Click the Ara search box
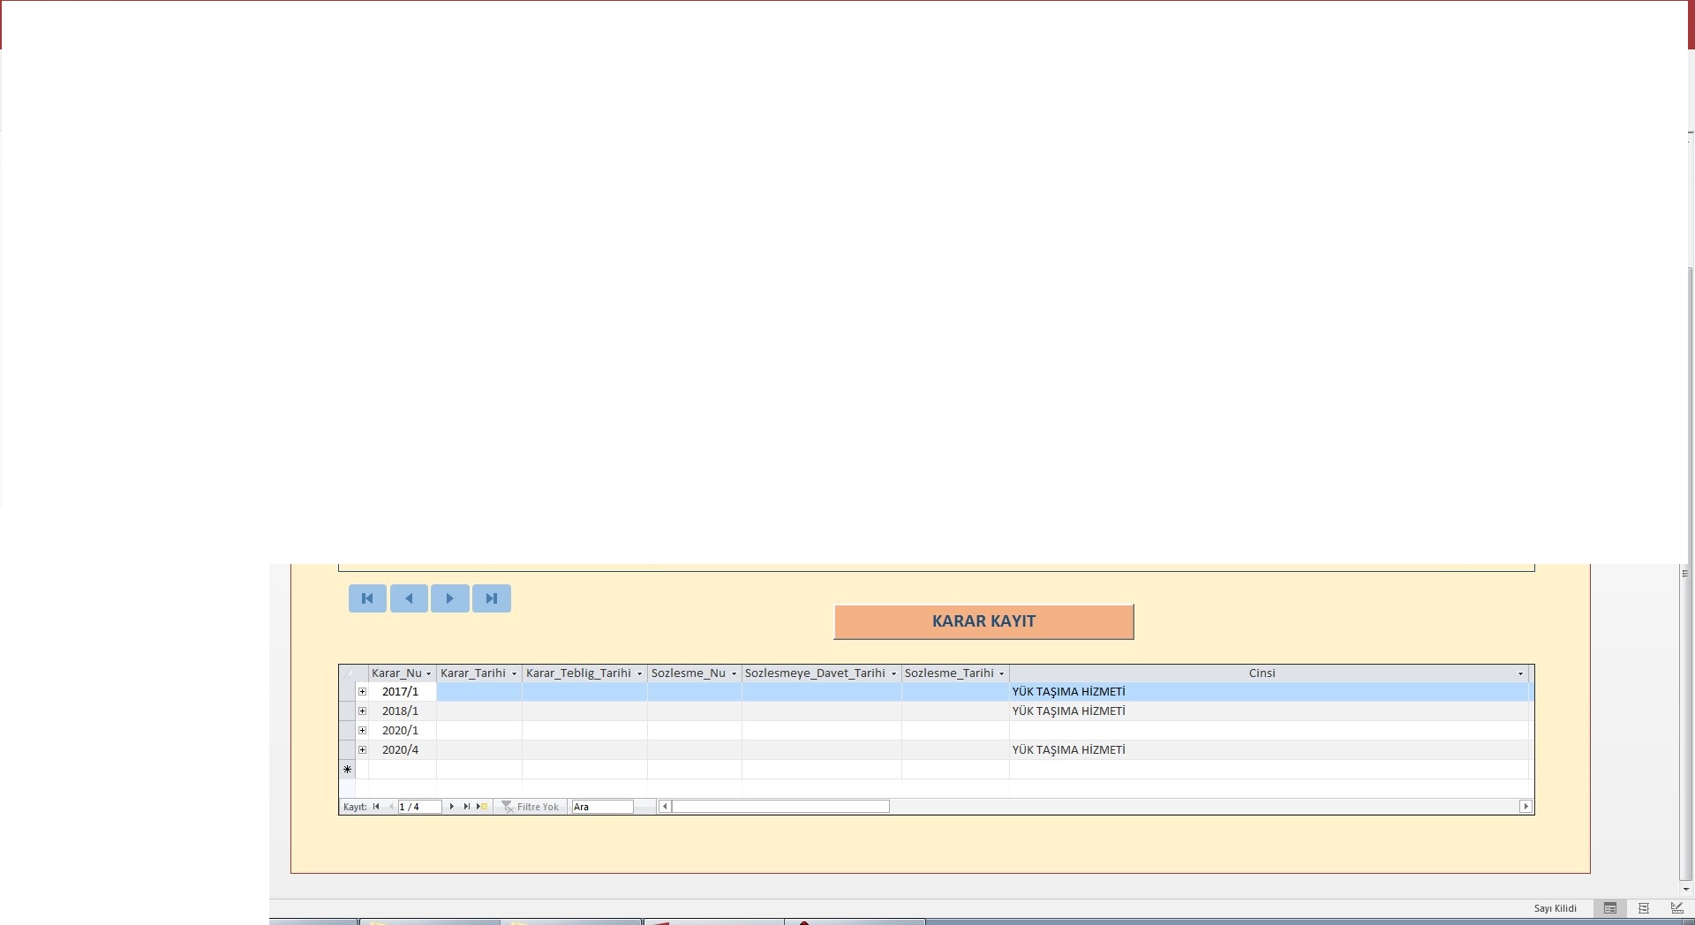The height and width of the screenshot is (925, 1695). pyautogui.click(x=602, y=807)
